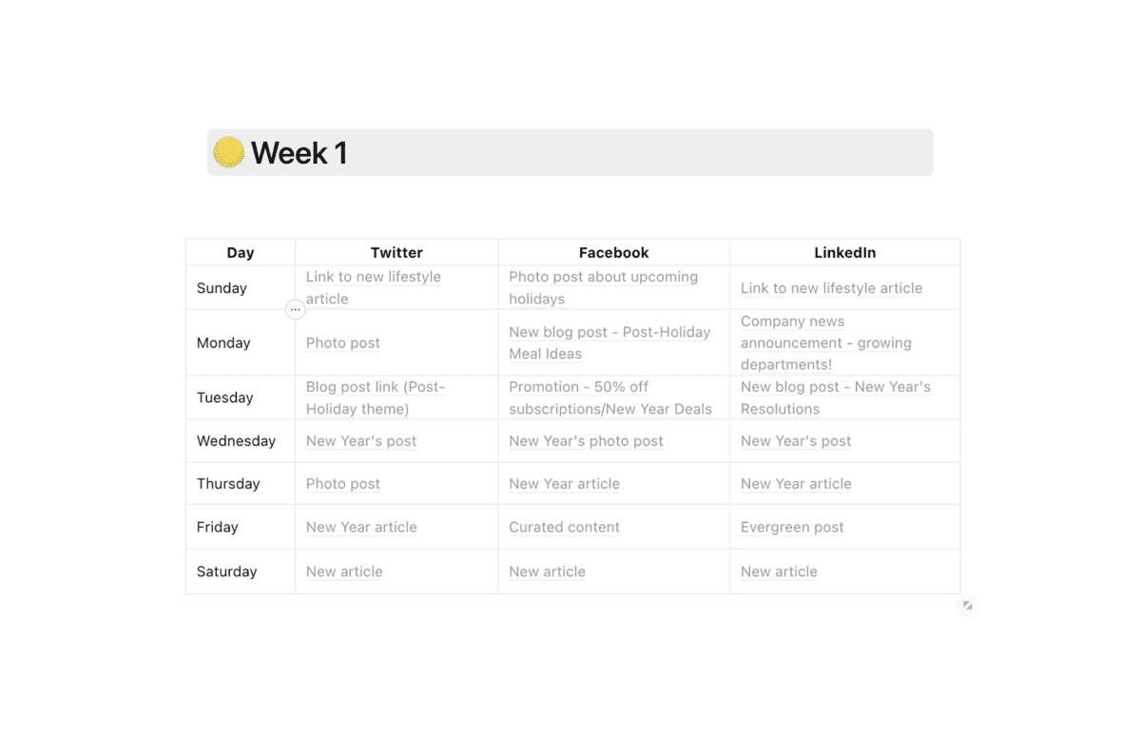Open 'Photo post about upcoming holidays' link
Image resolution: width=1141 pixels, height=738 pixels.
(603, 287)
